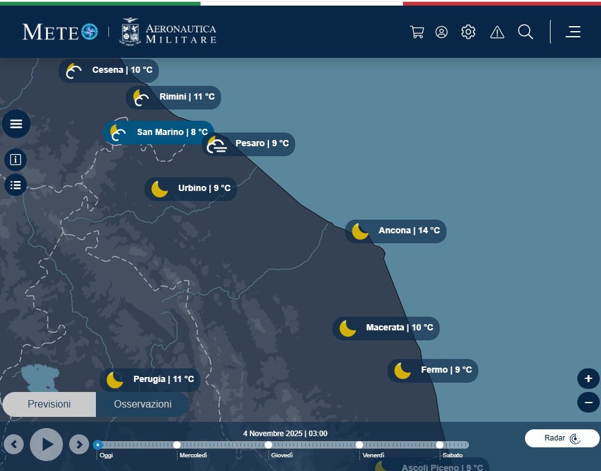The width and height of the screenshot is (601, 471).
Task: Zoom in the map with plus
Action: tap(589, 378)
